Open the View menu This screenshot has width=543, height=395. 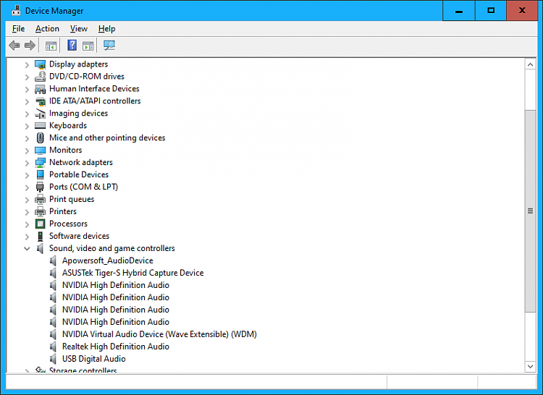(x=79, y=29)
